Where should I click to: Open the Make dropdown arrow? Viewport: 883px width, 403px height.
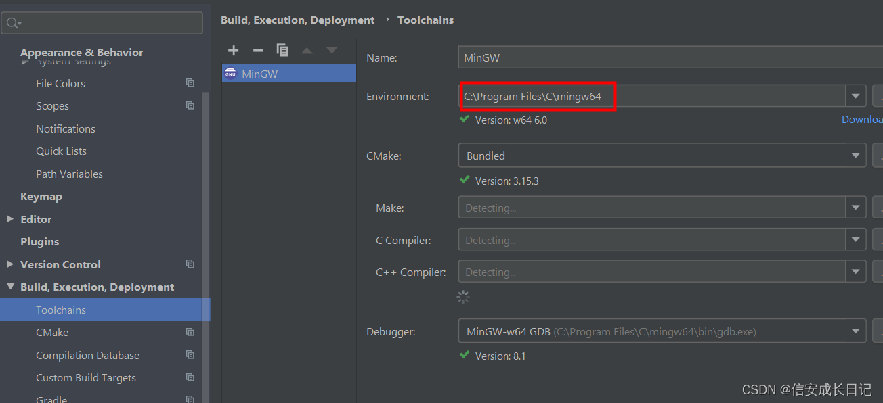point(856,208)
